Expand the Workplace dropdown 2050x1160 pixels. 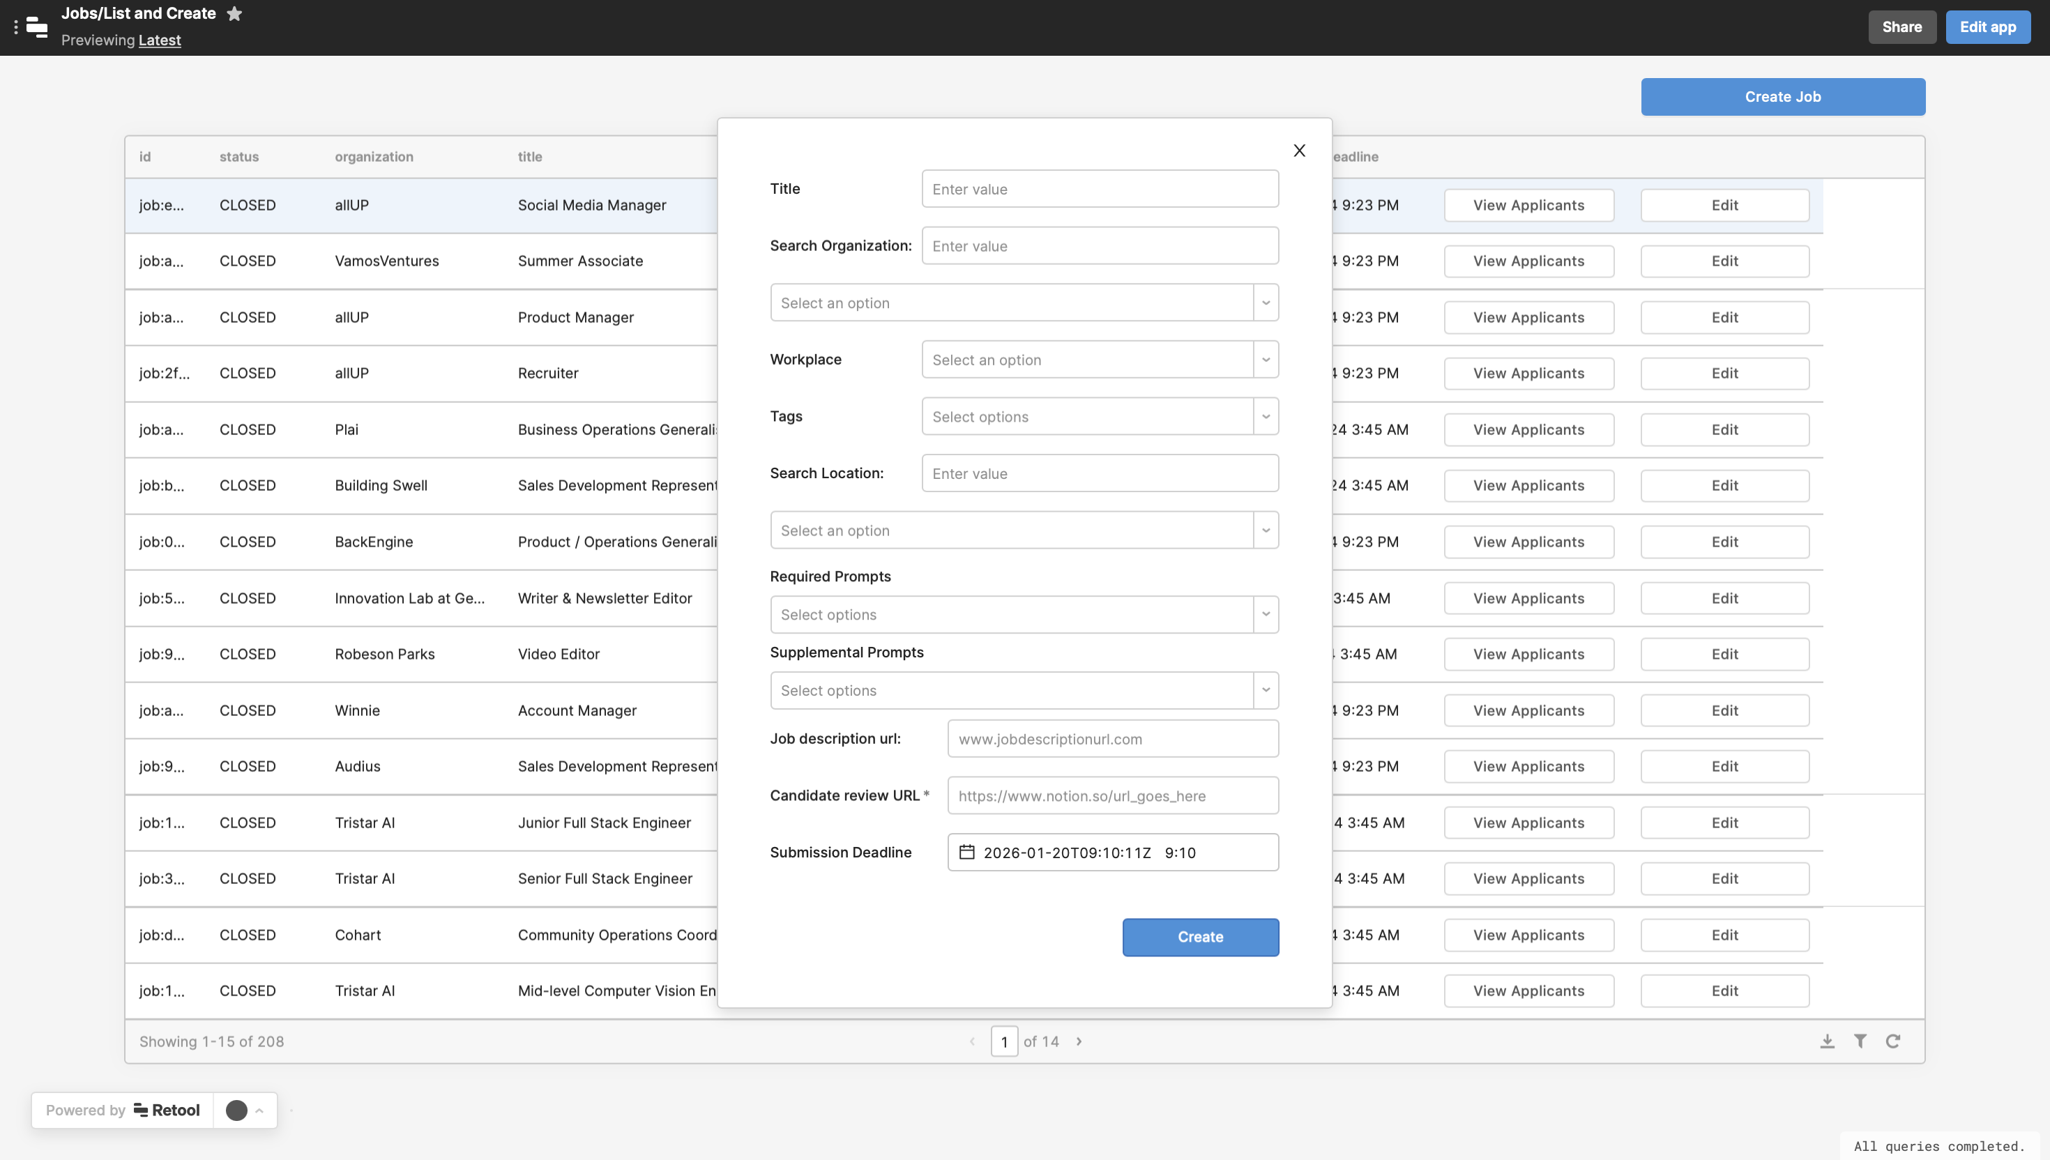pos(1266,359)
